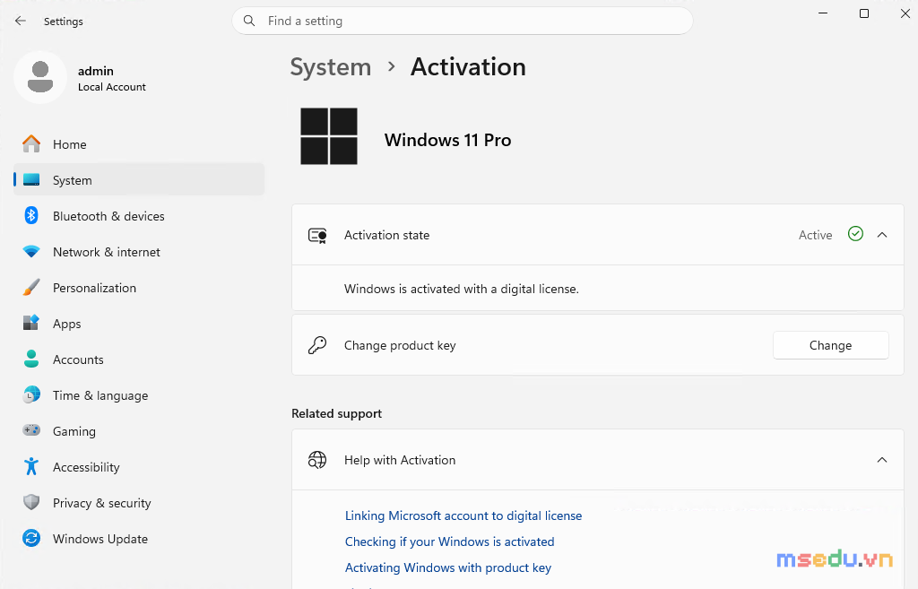Click the Apps icon in sidebar
Viewport: 918px width, 589px height.
[x=31, y=324]
